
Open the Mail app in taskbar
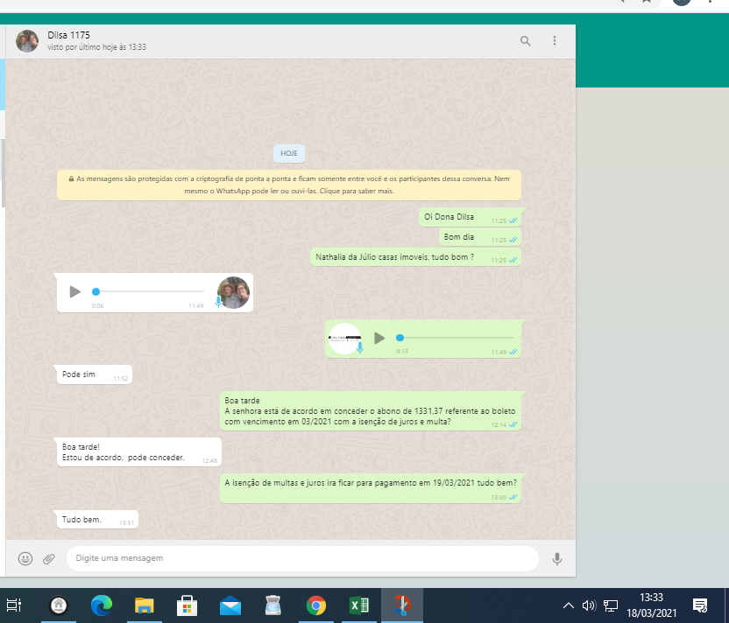coord(230,605)
